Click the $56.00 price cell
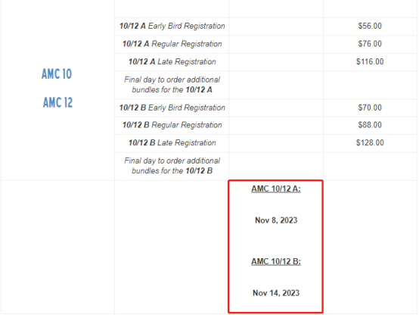The height and width of the screenshot is (315, 419). click(x=370, y=27)
